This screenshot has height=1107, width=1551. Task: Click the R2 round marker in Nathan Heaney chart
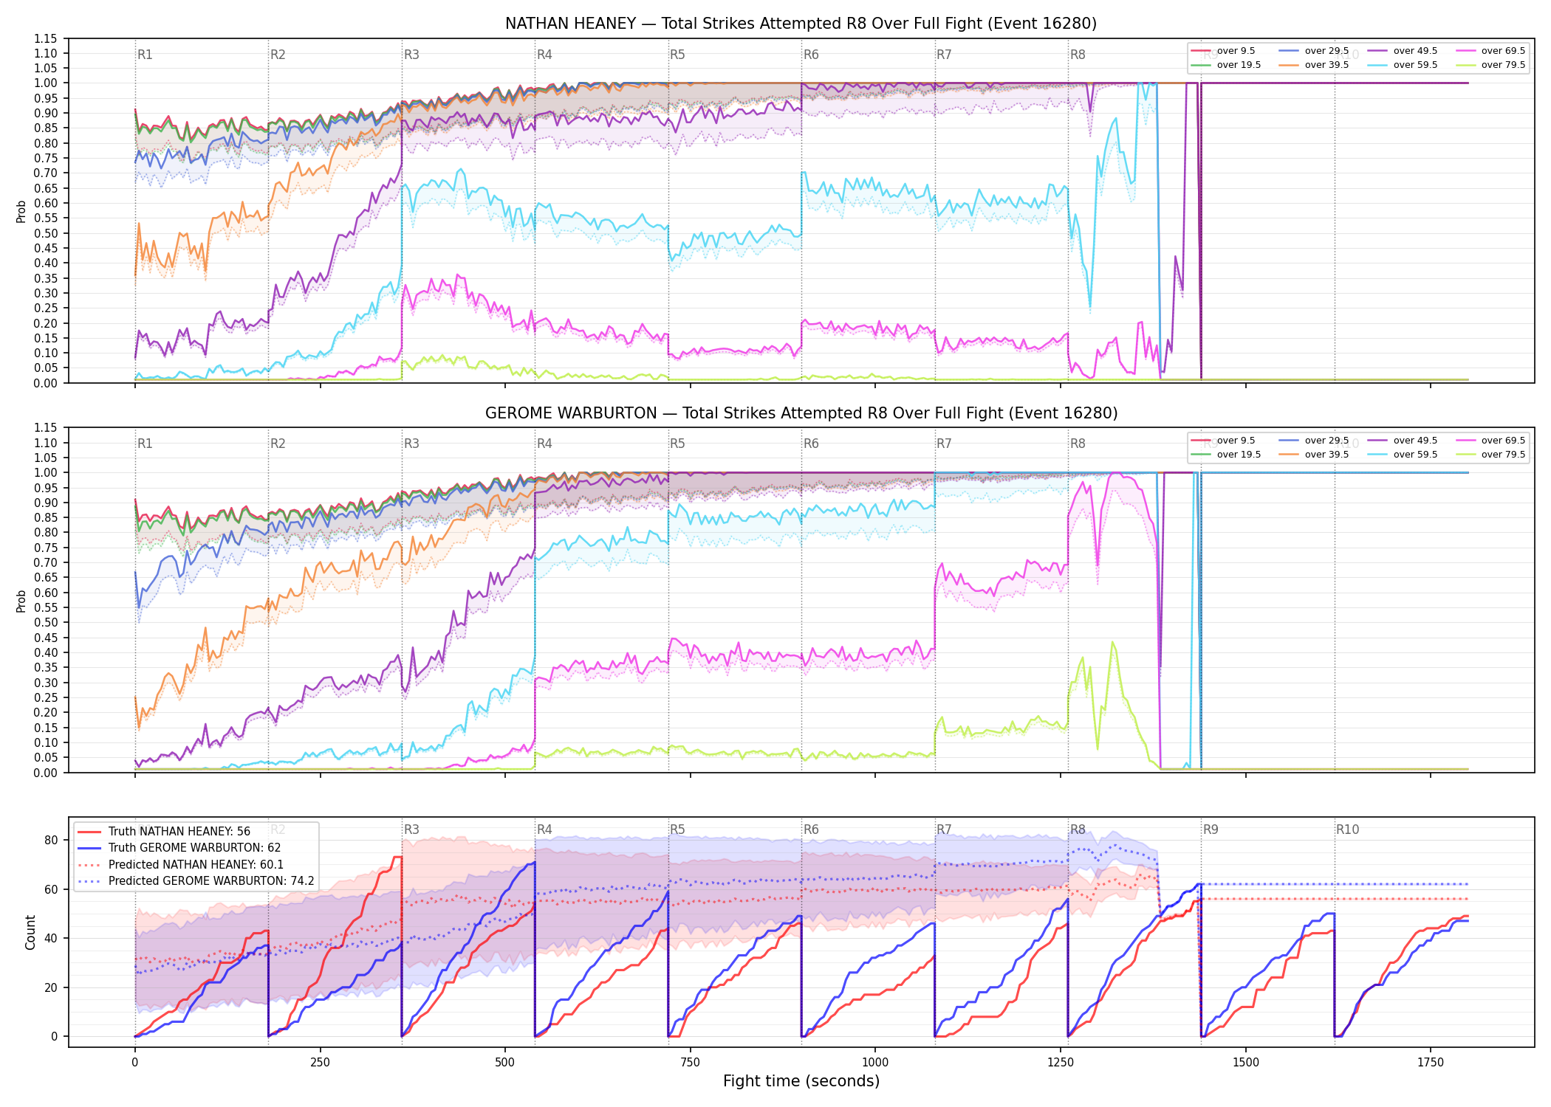tap(278, 55)
